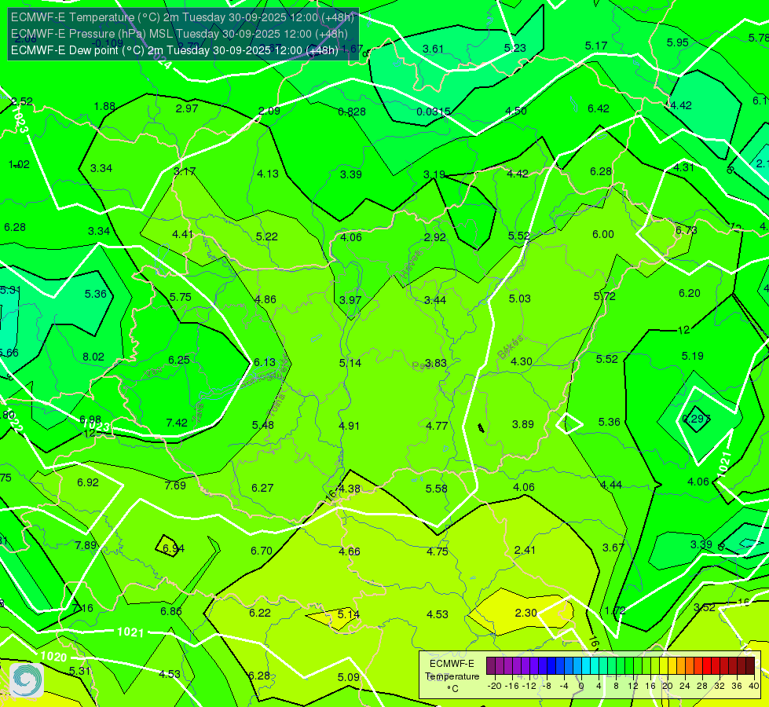Click the dew point value 6.42
The height and width of the screenshot is (707, 769).
point(599,108)
